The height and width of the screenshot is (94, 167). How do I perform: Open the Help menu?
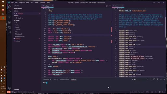48,2
